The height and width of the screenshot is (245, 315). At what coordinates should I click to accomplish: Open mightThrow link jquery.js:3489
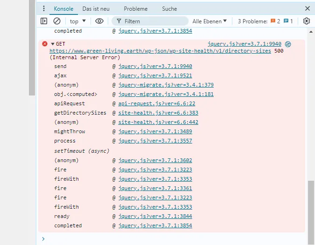(155, 131)
